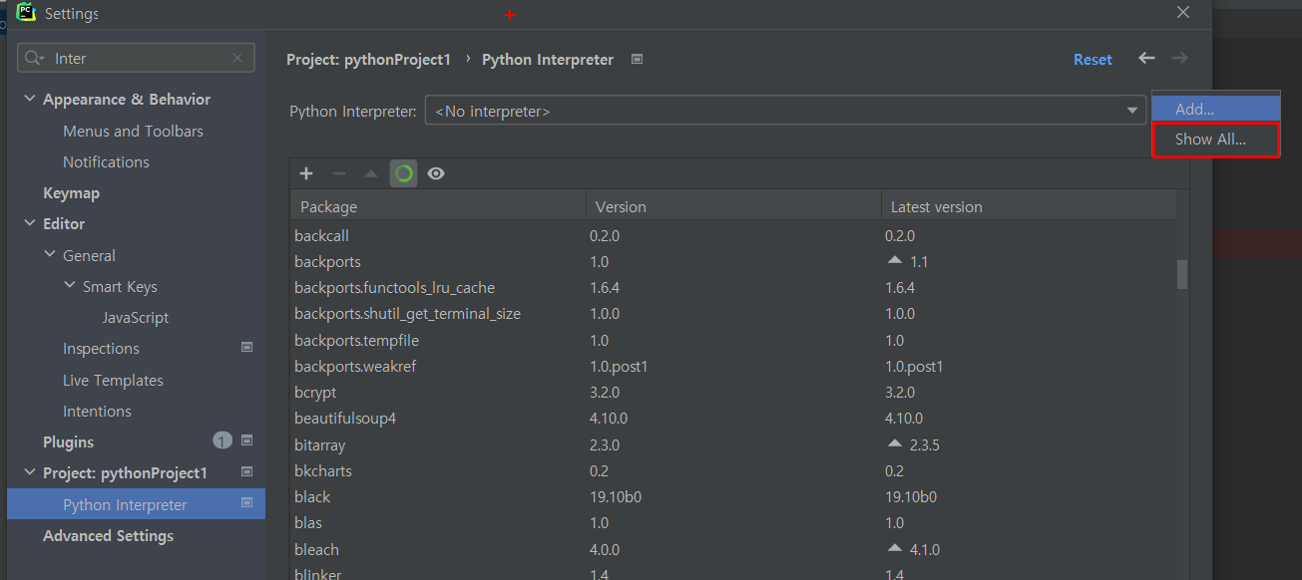Select the backports.tempfile package row
This screenshot has width=1302, height=580.
(x=733, y=340)
